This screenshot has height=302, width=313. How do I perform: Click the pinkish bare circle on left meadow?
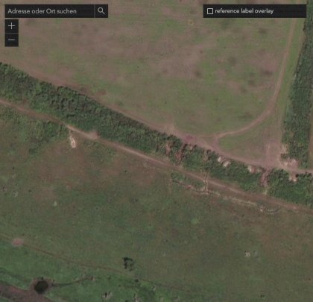17,242
